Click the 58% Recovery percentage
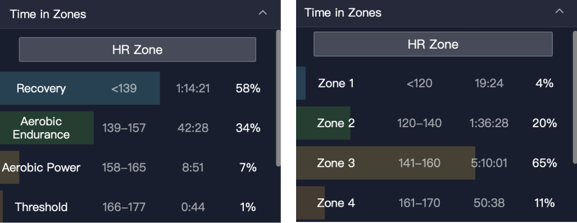 248,89
